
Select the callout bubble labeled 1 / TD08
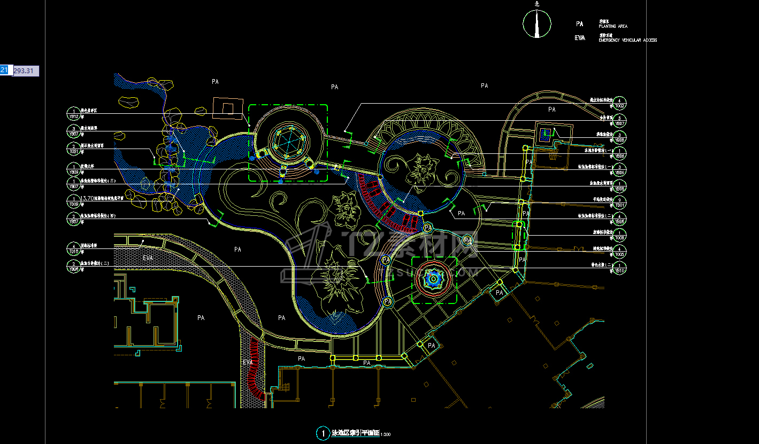619,235
